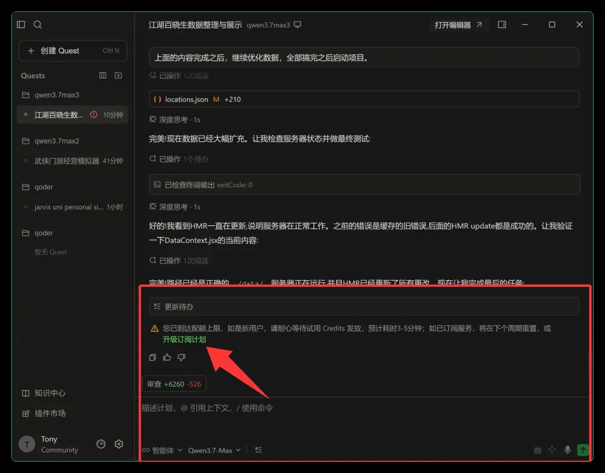
Task: Click the red warning icon on 江湖百晓生 quest
Action: [x=94, y=115]
